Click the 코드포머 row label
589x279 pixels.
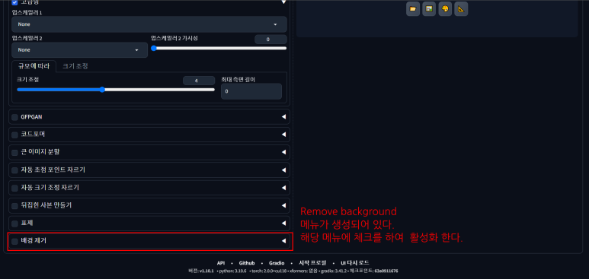coord(33,135)
